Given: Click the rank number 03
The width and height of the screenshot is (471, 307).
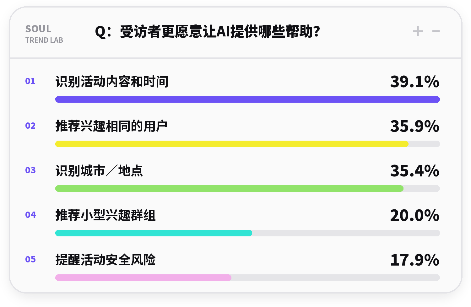Looking at the screenshot, I should pyautogui.click(x=30, y=170).
